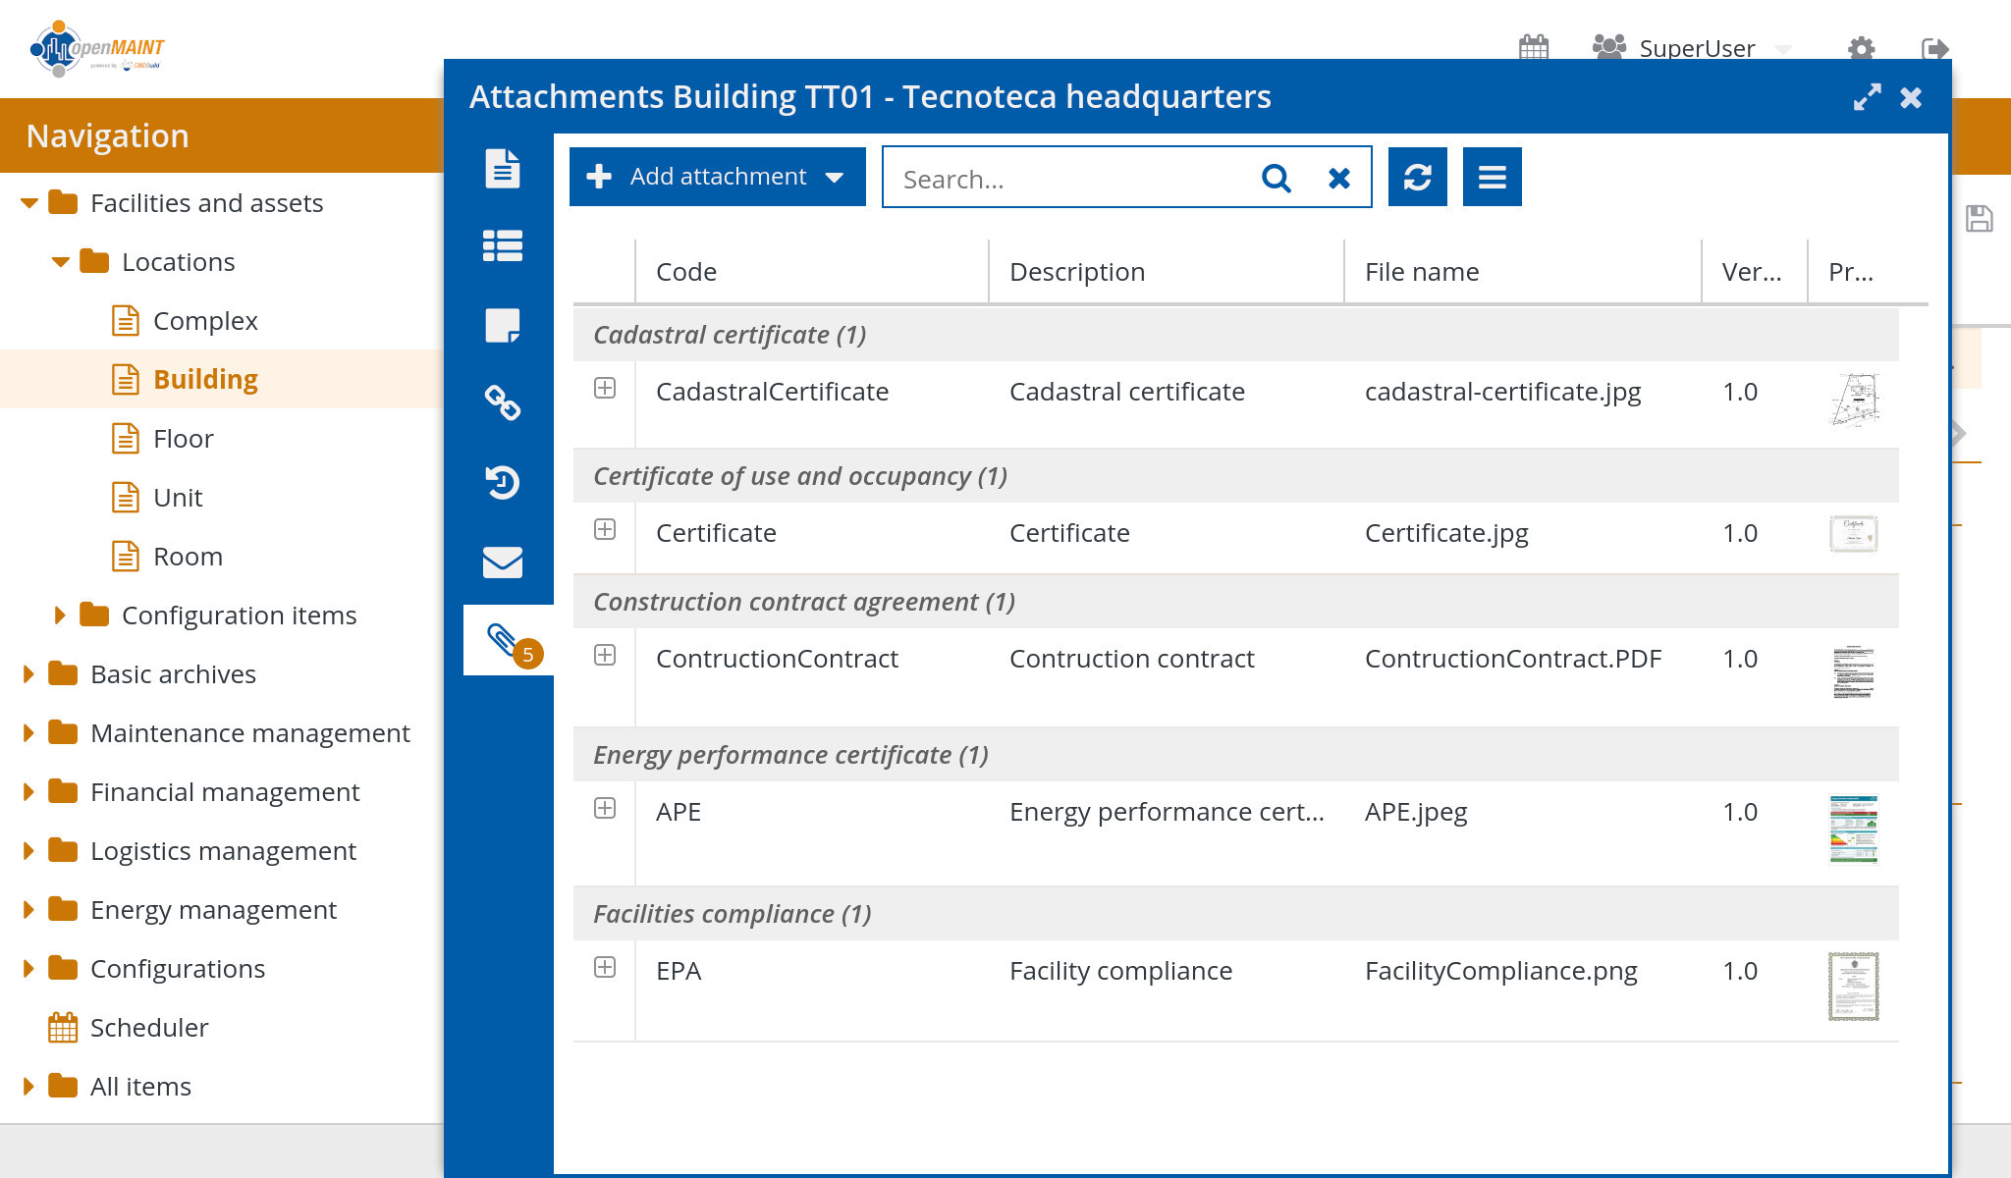Open the Scheduler navigation item

click(148, 1028)
